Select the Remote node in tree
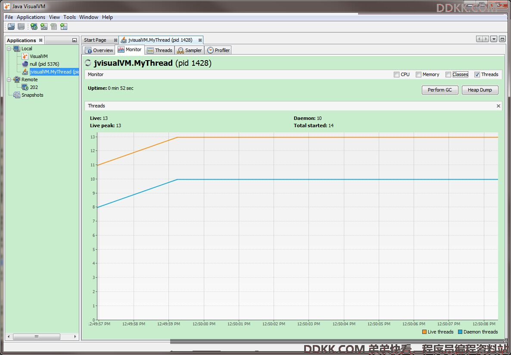The width and height of the screenshot is (511, 355). point(30,80)
